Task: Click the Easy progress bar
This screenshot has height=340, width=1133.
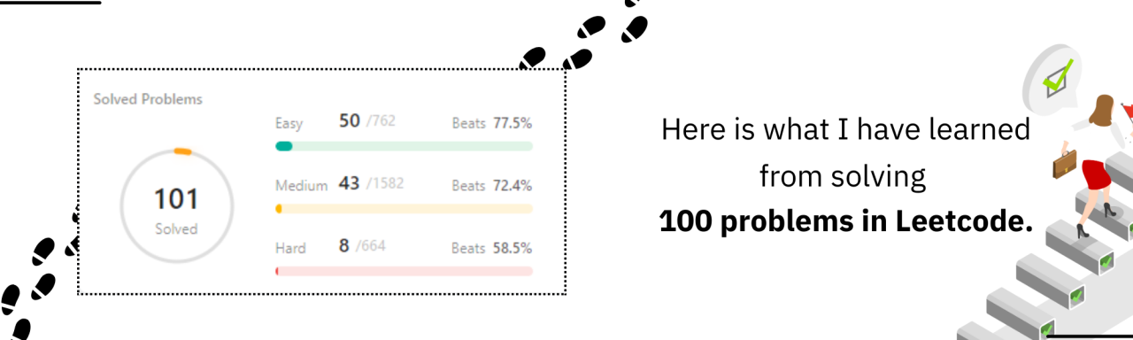Action: [x=404, y=146]
